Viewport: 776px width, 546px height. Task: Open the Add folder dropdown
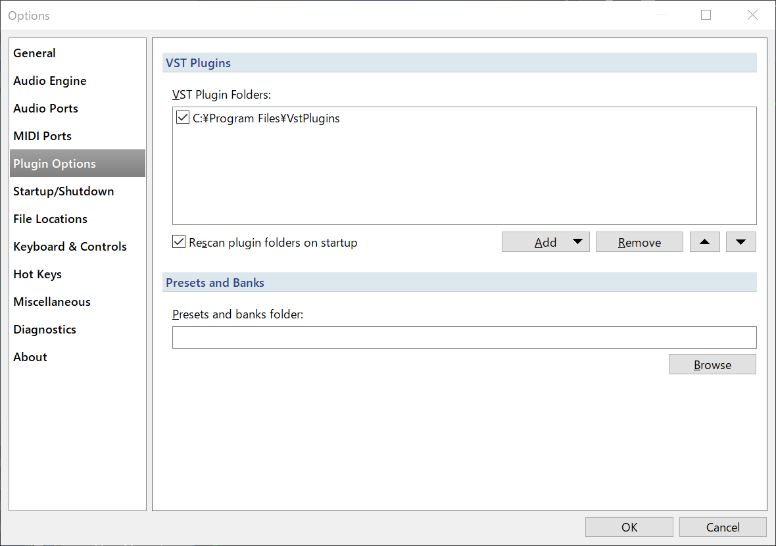(x=577, y=242)
